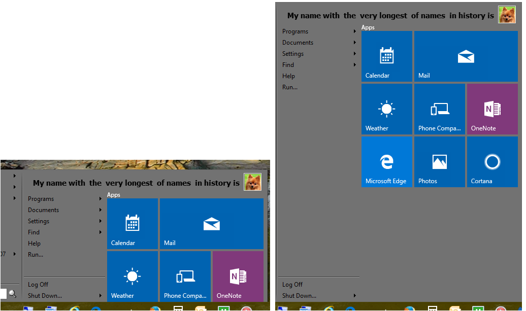This screenshot has width=526, height=311.
Task: Select Documents in the right start menu
Action: tap(298, 43)
